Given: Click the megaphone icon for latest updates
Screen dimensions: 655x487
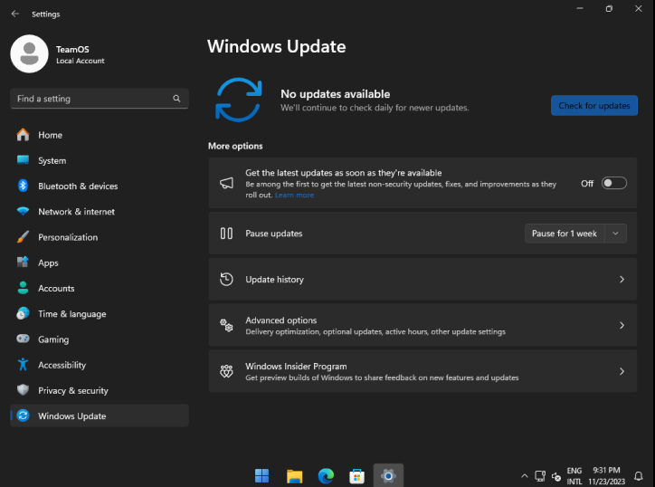Looking at the screenshot, I should [227, 183].
